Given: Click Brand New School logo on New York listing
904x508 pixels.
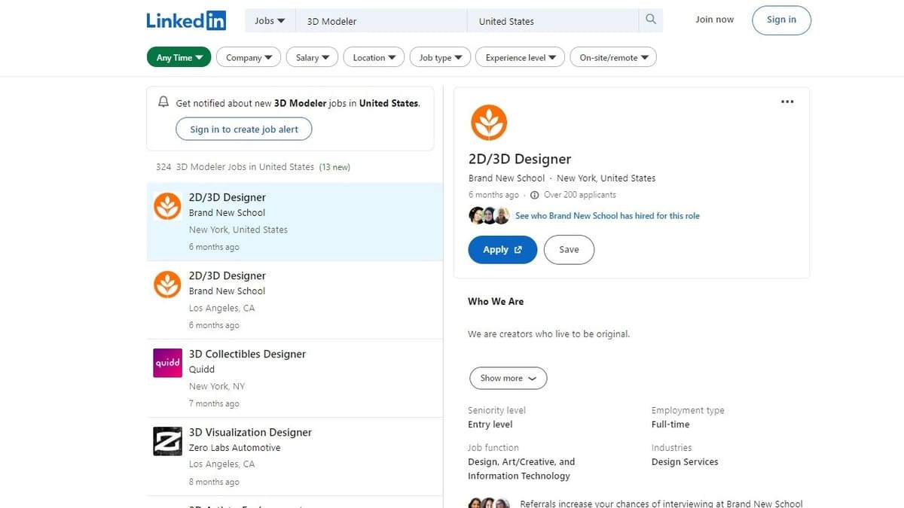Looking at the screenshot, I should pos(167,206).
